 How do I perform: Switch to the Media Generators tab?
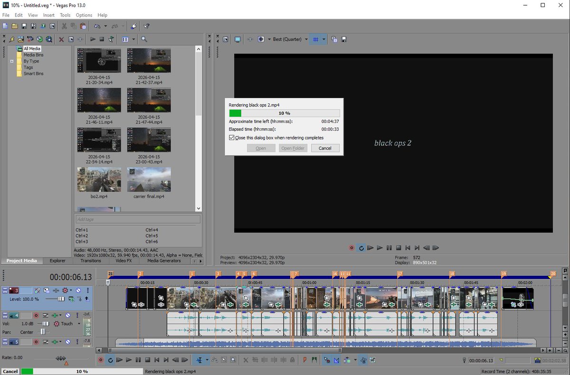(164, 261)
